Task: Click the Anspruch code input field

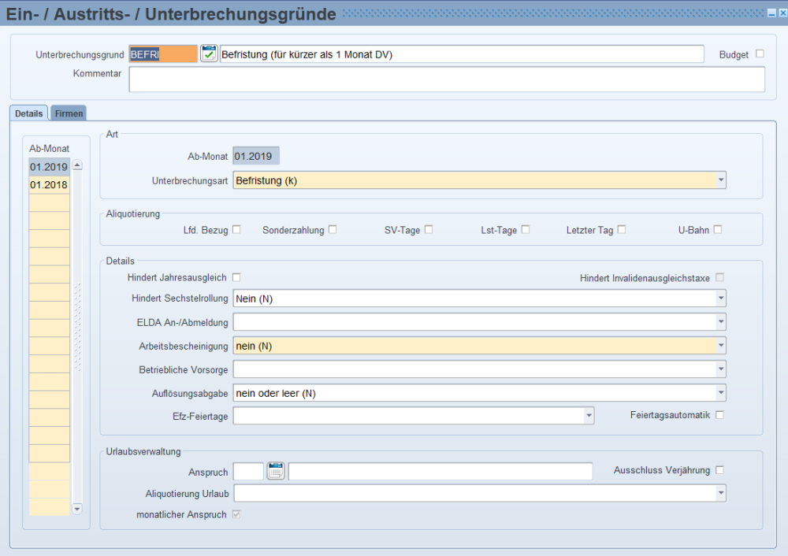Action: pos(248,471)
